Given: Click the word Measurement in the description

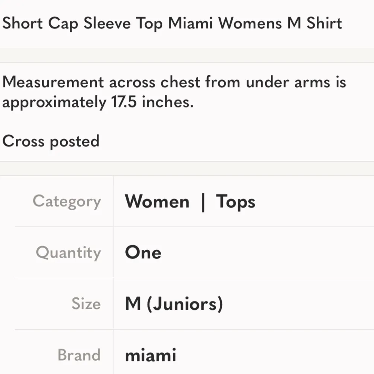Looking at the screenshot, I should point(53,82).
